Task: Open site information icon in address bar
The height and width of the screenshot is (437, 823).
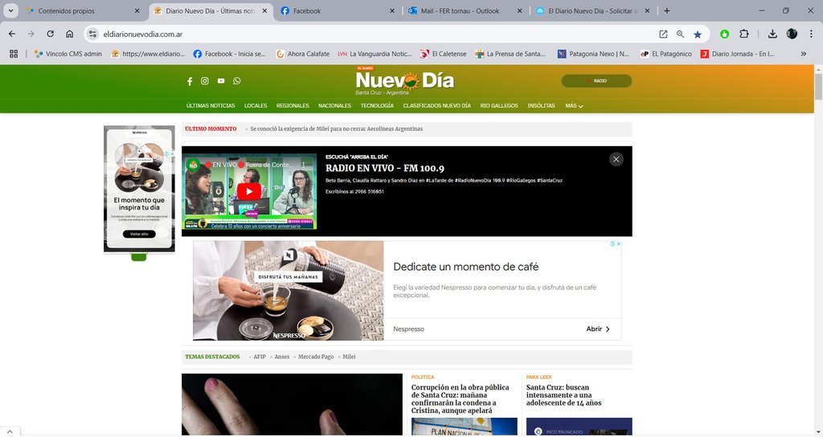Action: 92,34
